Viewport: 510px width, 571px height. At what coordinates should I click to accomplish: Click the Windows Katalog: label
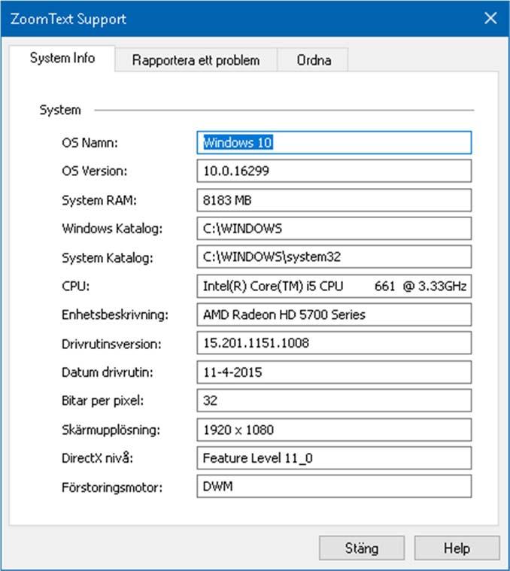tap(112, 229)
